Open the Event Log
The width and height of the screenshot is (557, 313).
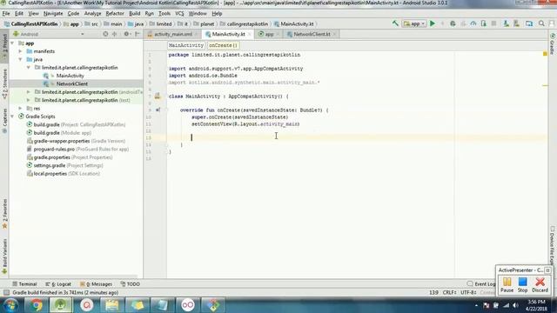pos(481,284)
